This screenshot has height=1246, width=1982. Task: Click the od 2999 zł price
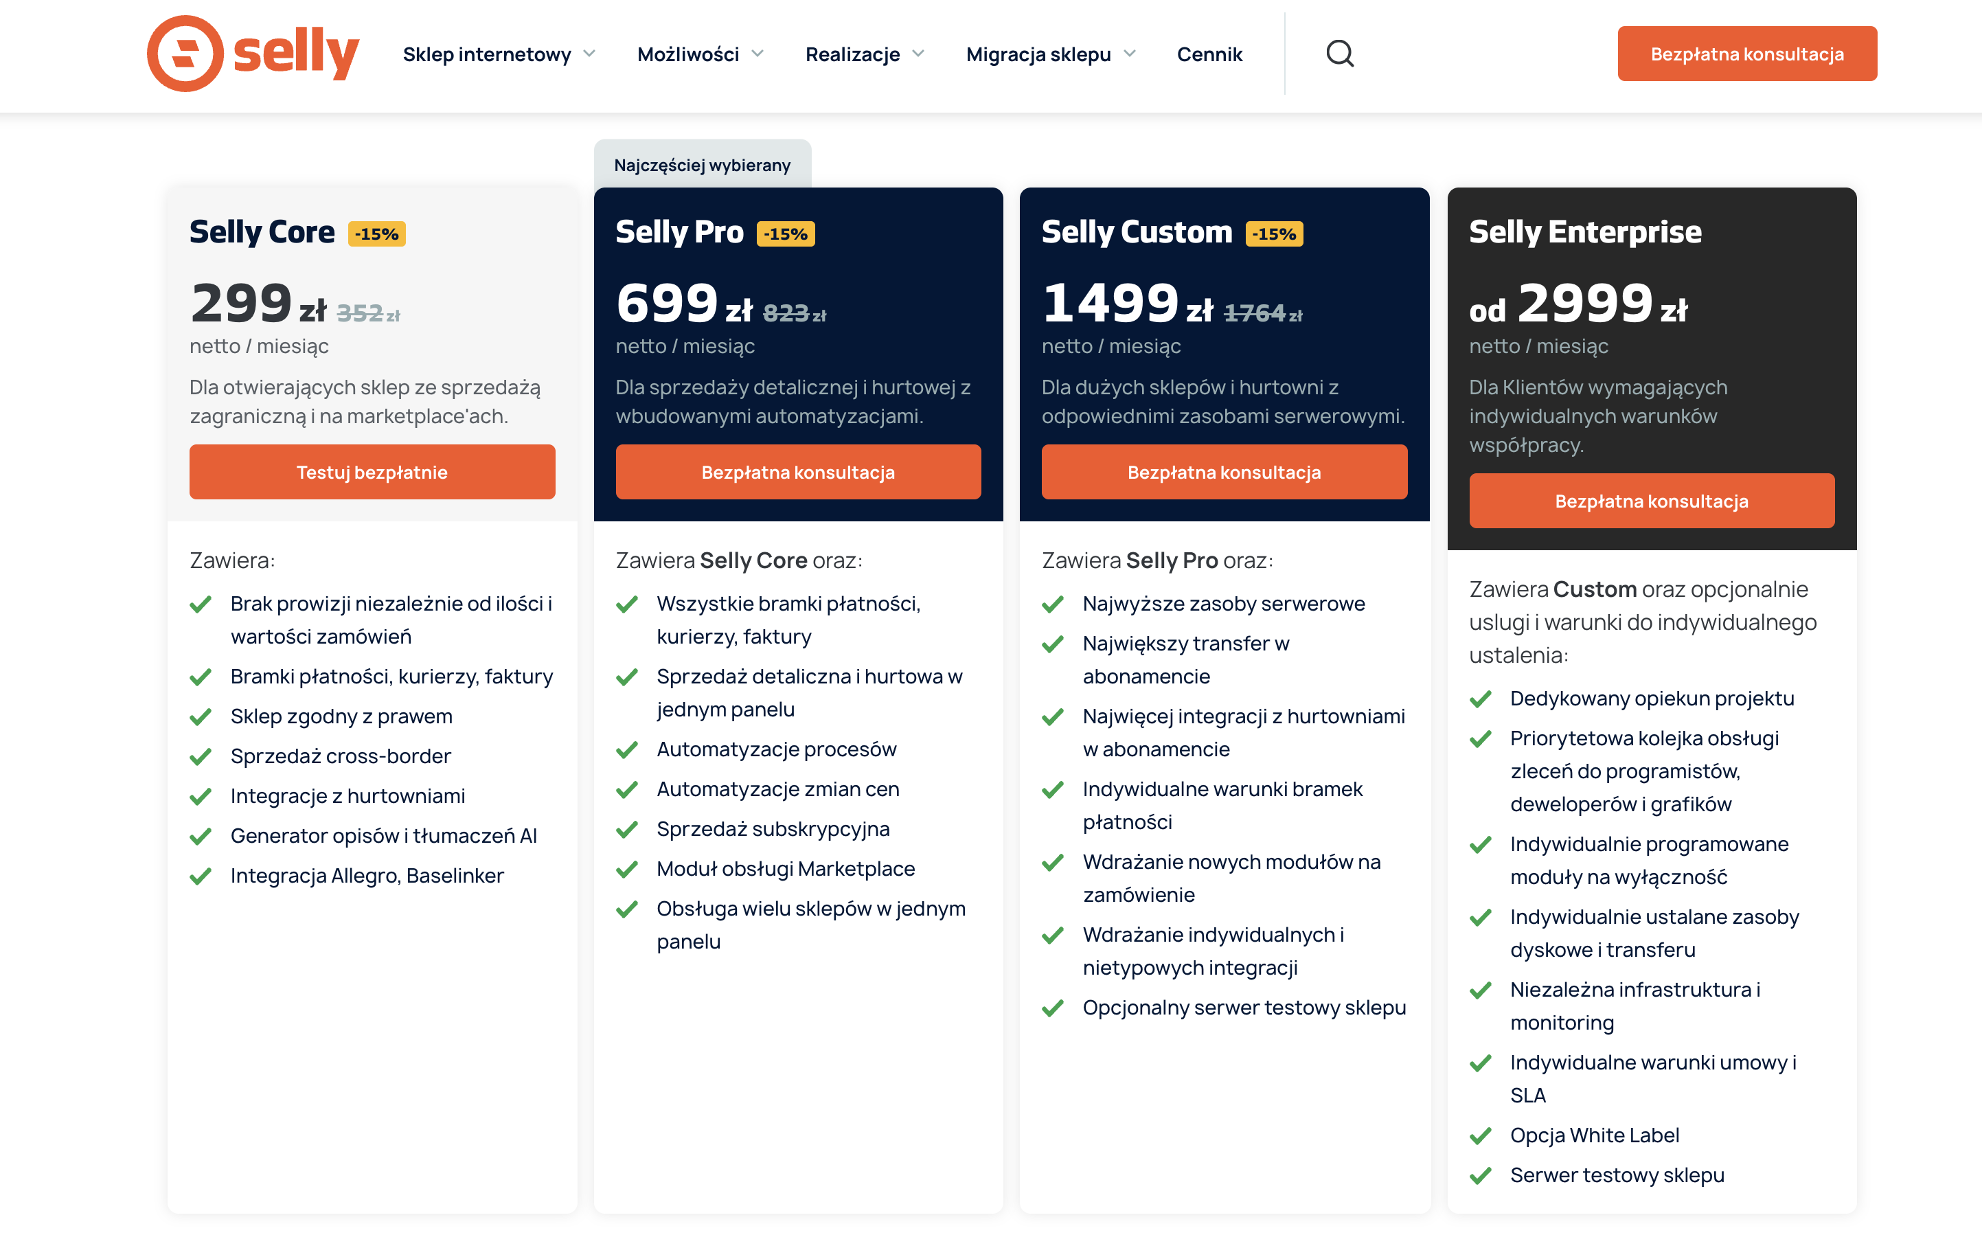(1578, 303)
